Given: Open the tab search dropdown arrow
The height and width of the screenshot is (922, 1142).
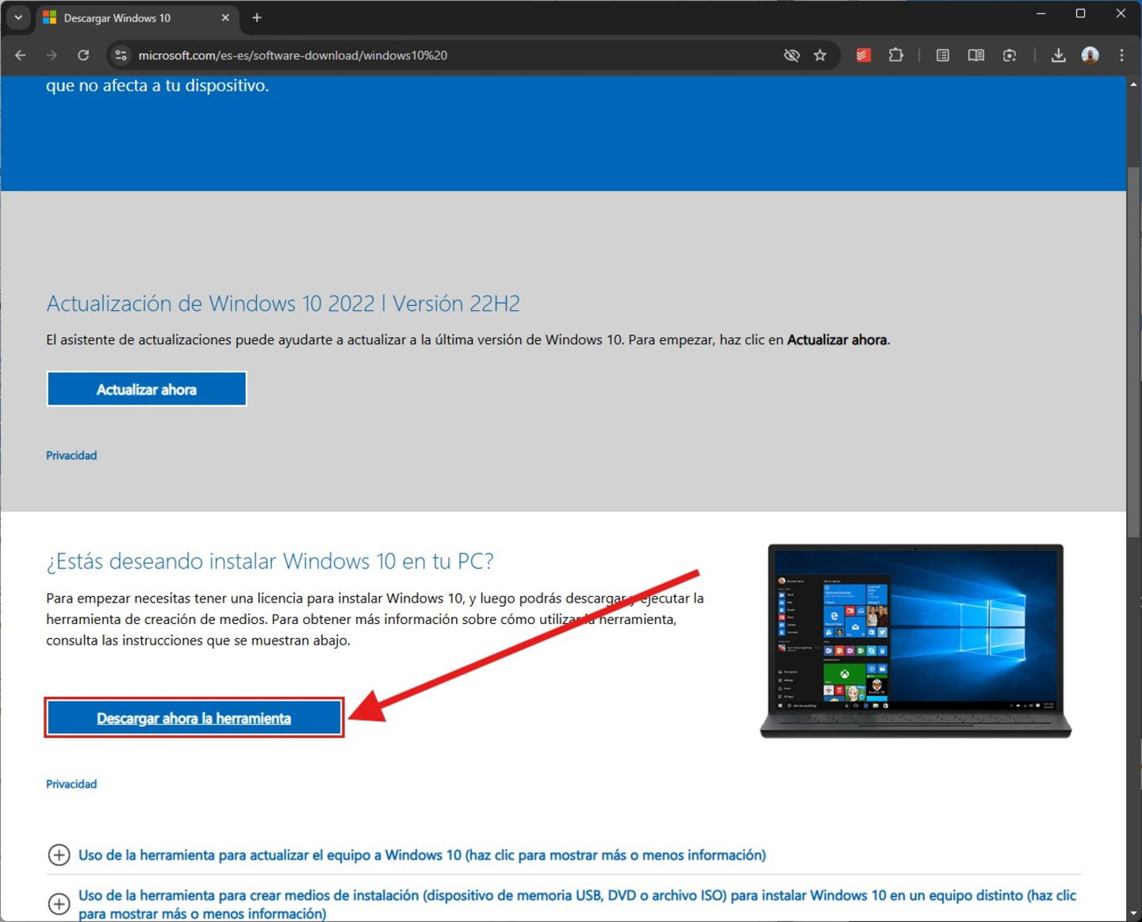Looking at the screenshot, I should tap(18, 17).
